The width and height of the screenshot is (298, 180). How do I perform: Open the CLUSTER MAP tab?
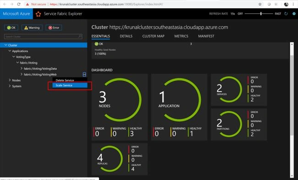154,36
